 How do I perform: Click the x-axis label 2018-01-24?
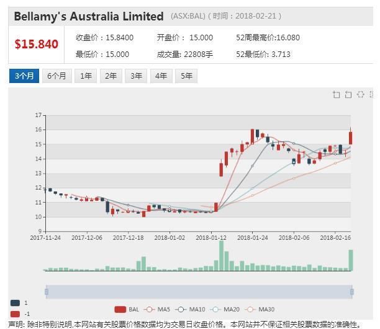(253, 237)
